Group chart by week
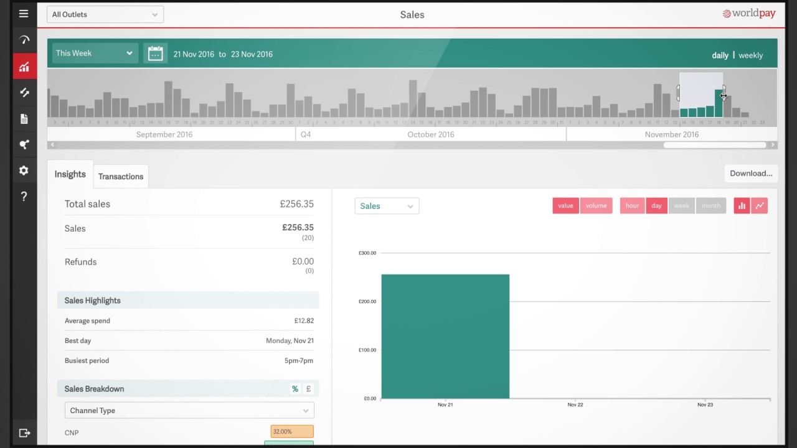The height and width of the screenshot is (448, 797). click(x=682, y=205)
